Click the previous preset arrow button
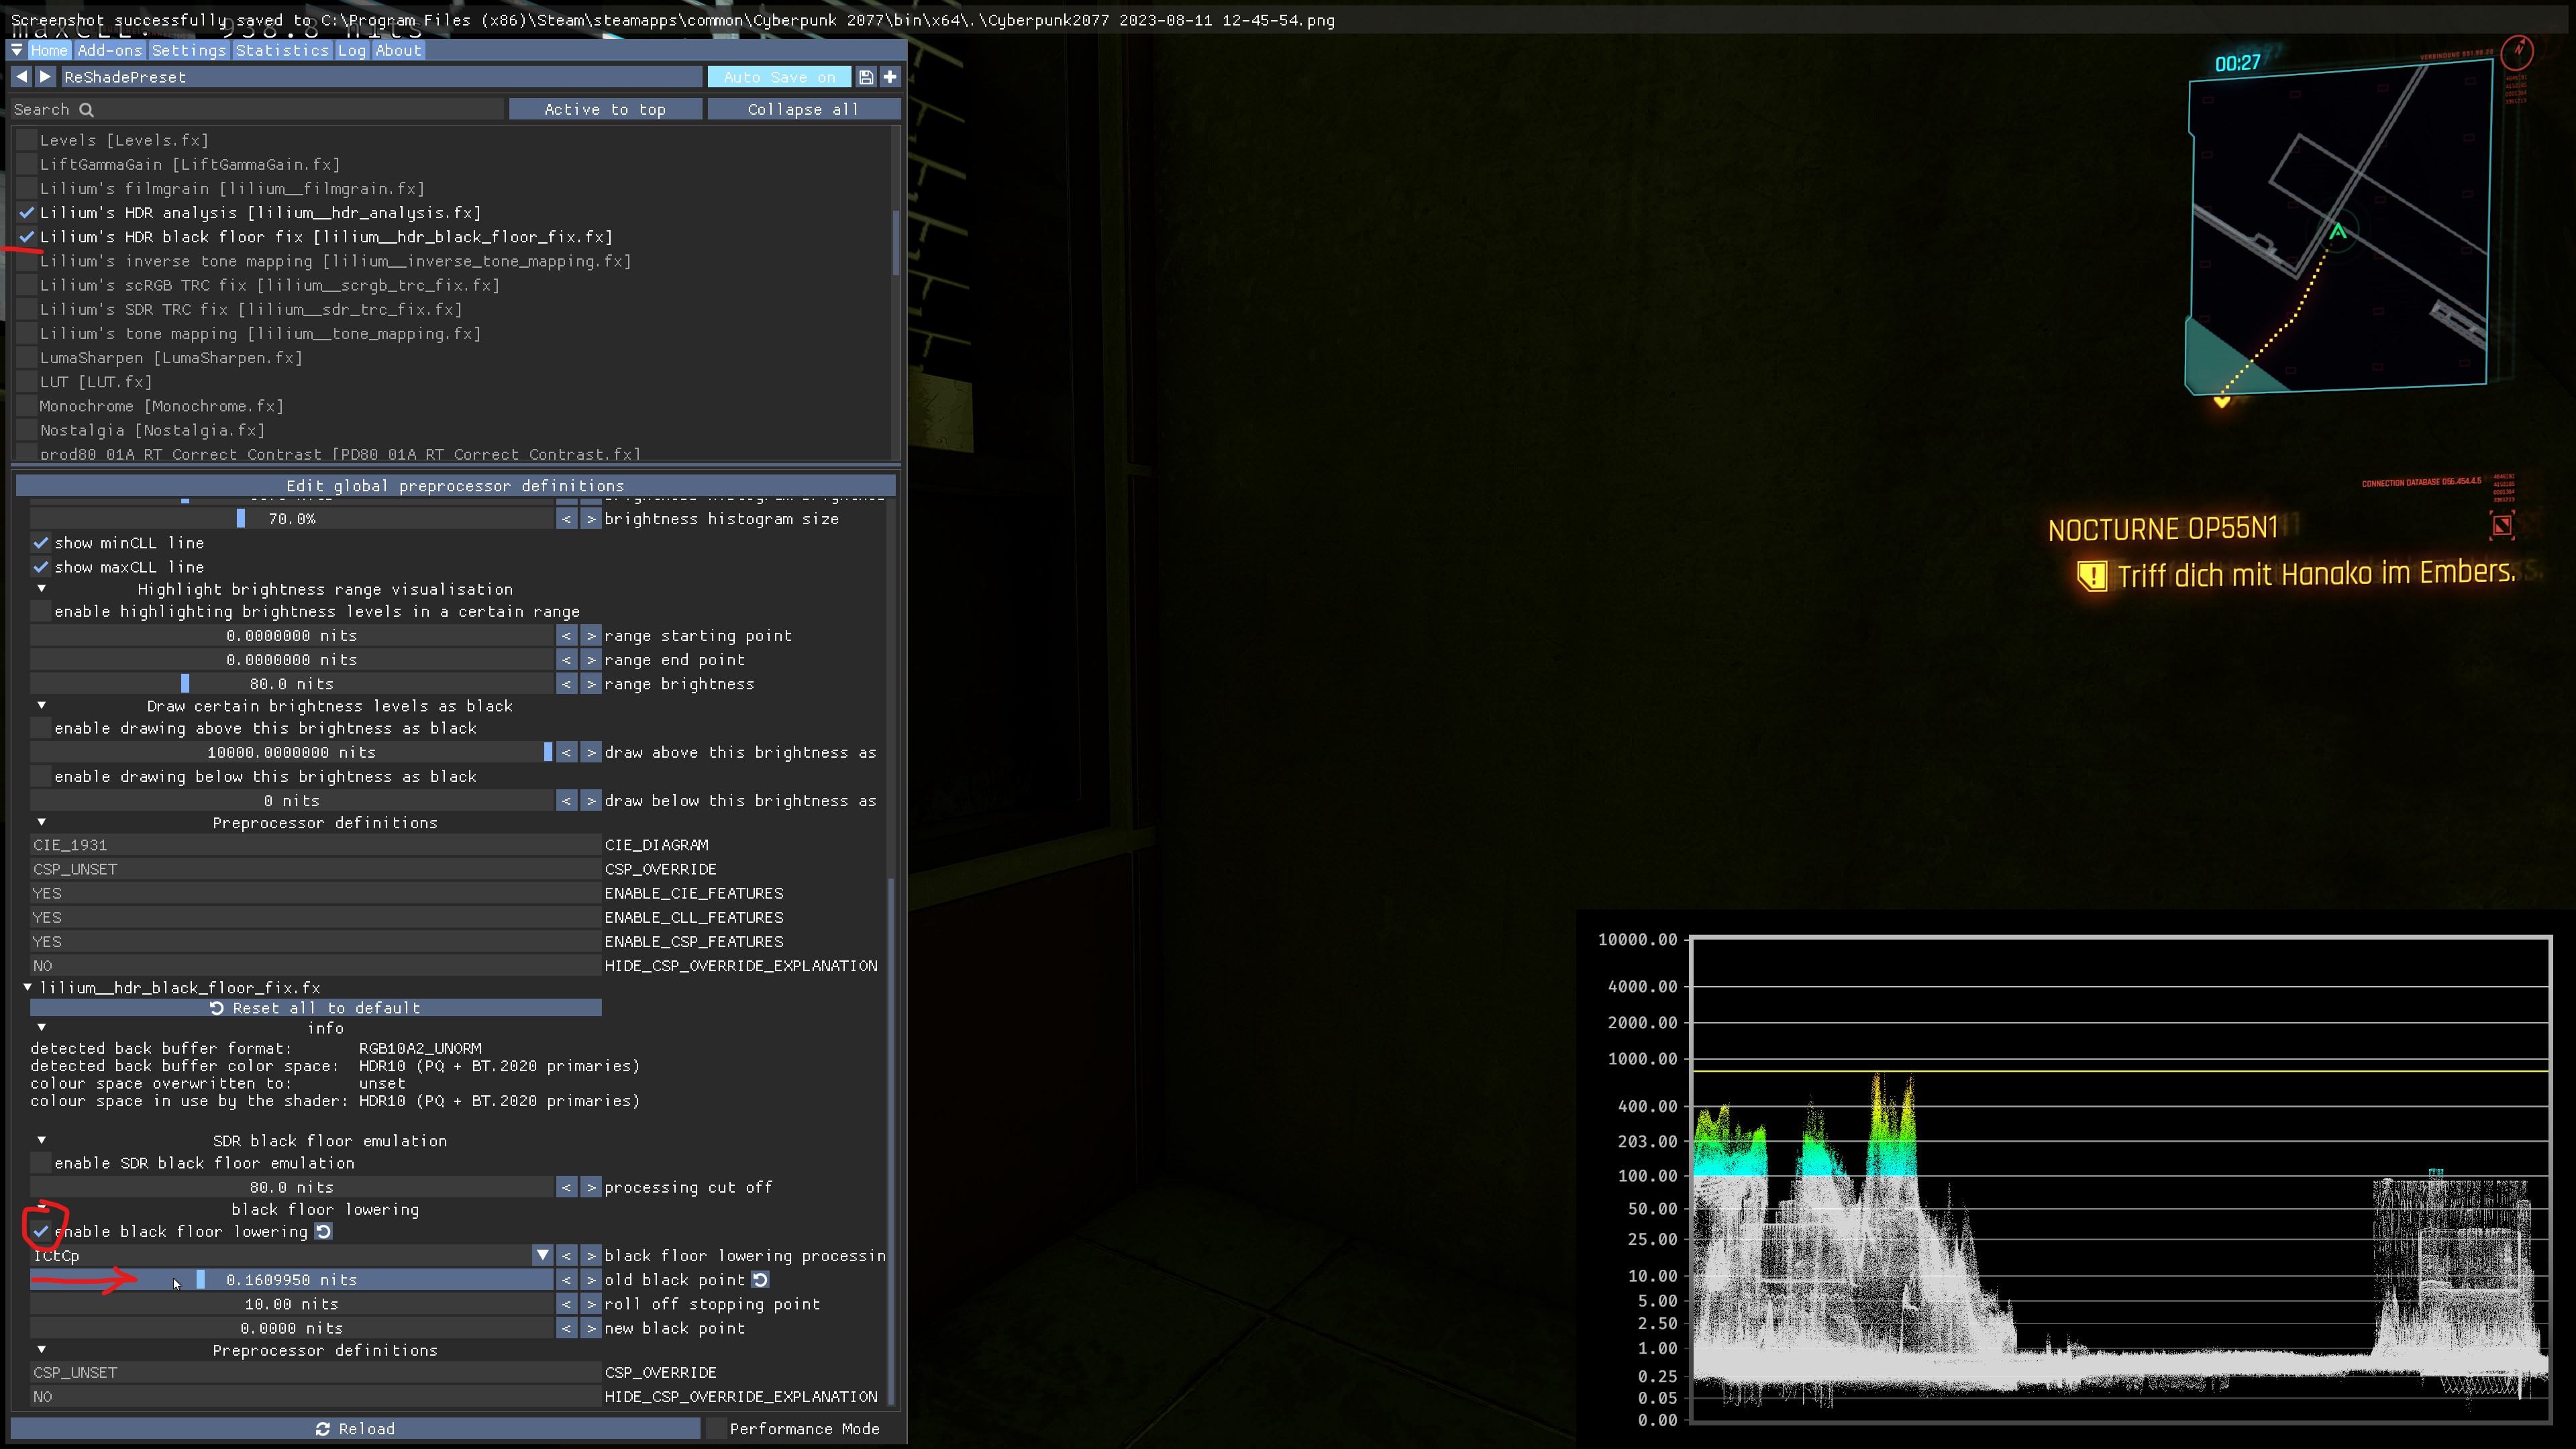The width and height of the screenshot is (2576, 1449). click(21, 77)
